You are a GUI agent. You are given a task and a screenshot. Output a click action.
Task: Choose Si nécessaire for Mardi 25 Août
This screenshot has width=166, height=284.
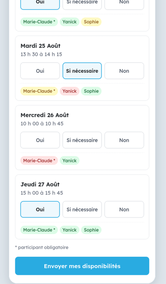click(x=82, y=71)
